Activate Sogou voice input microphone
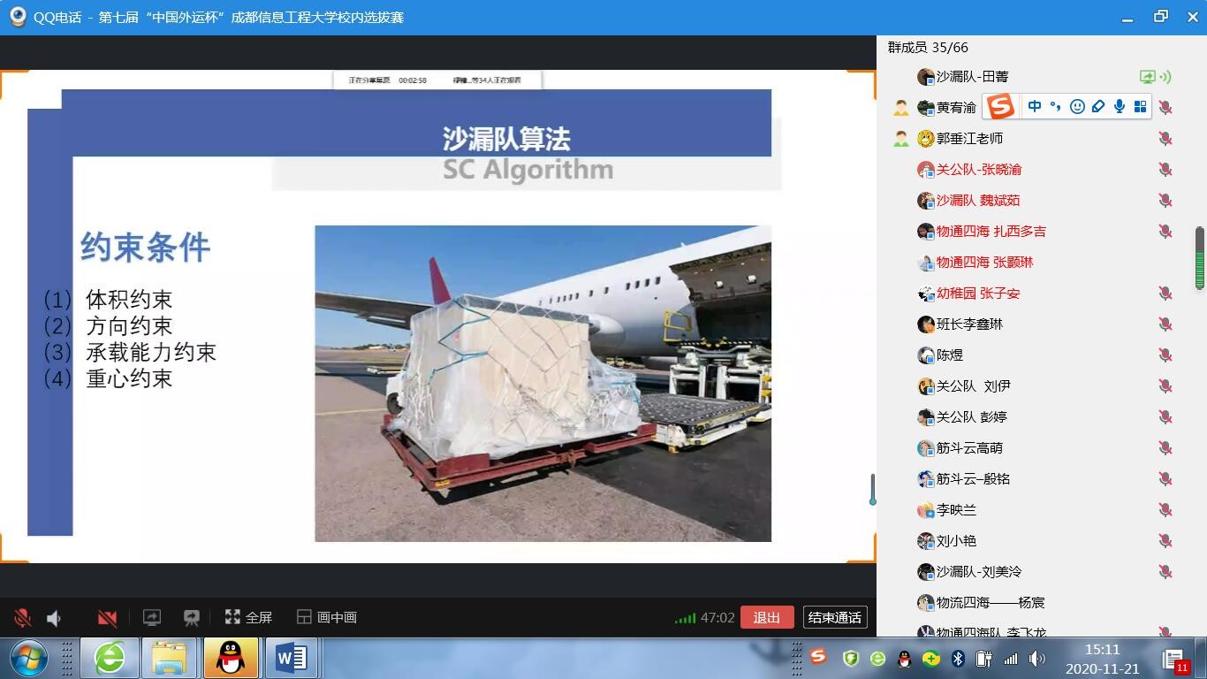 pos(1120,107)
